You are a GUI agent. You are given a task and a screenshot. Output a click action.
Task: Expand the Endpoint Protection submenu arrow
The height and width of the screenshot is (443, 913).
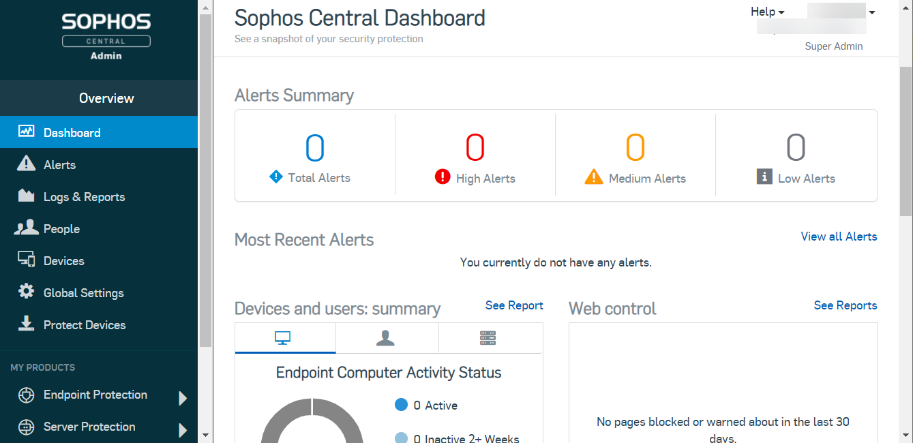(x=182, y=398)
